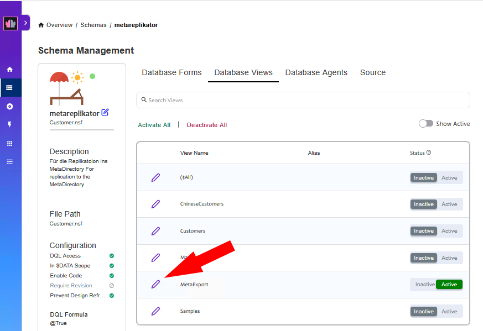The height and width of the screenshot is (331, 483).
Task: Switch to the Source tab
Action: coord(372,72)
